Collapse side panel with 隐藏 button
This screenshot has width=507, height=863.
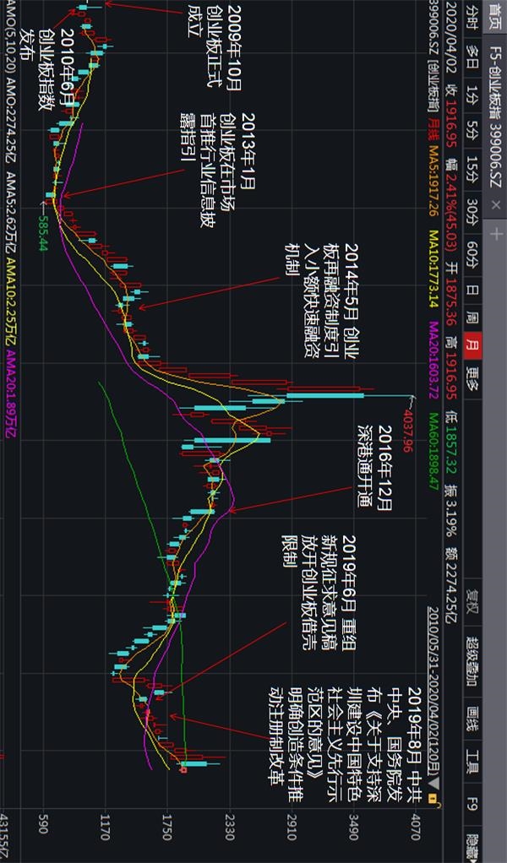(472, 846)
